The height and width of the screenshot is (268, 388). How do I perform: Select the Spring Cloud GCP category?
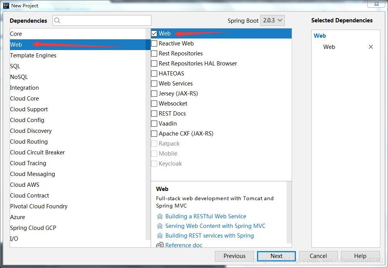tap(78, 228)
